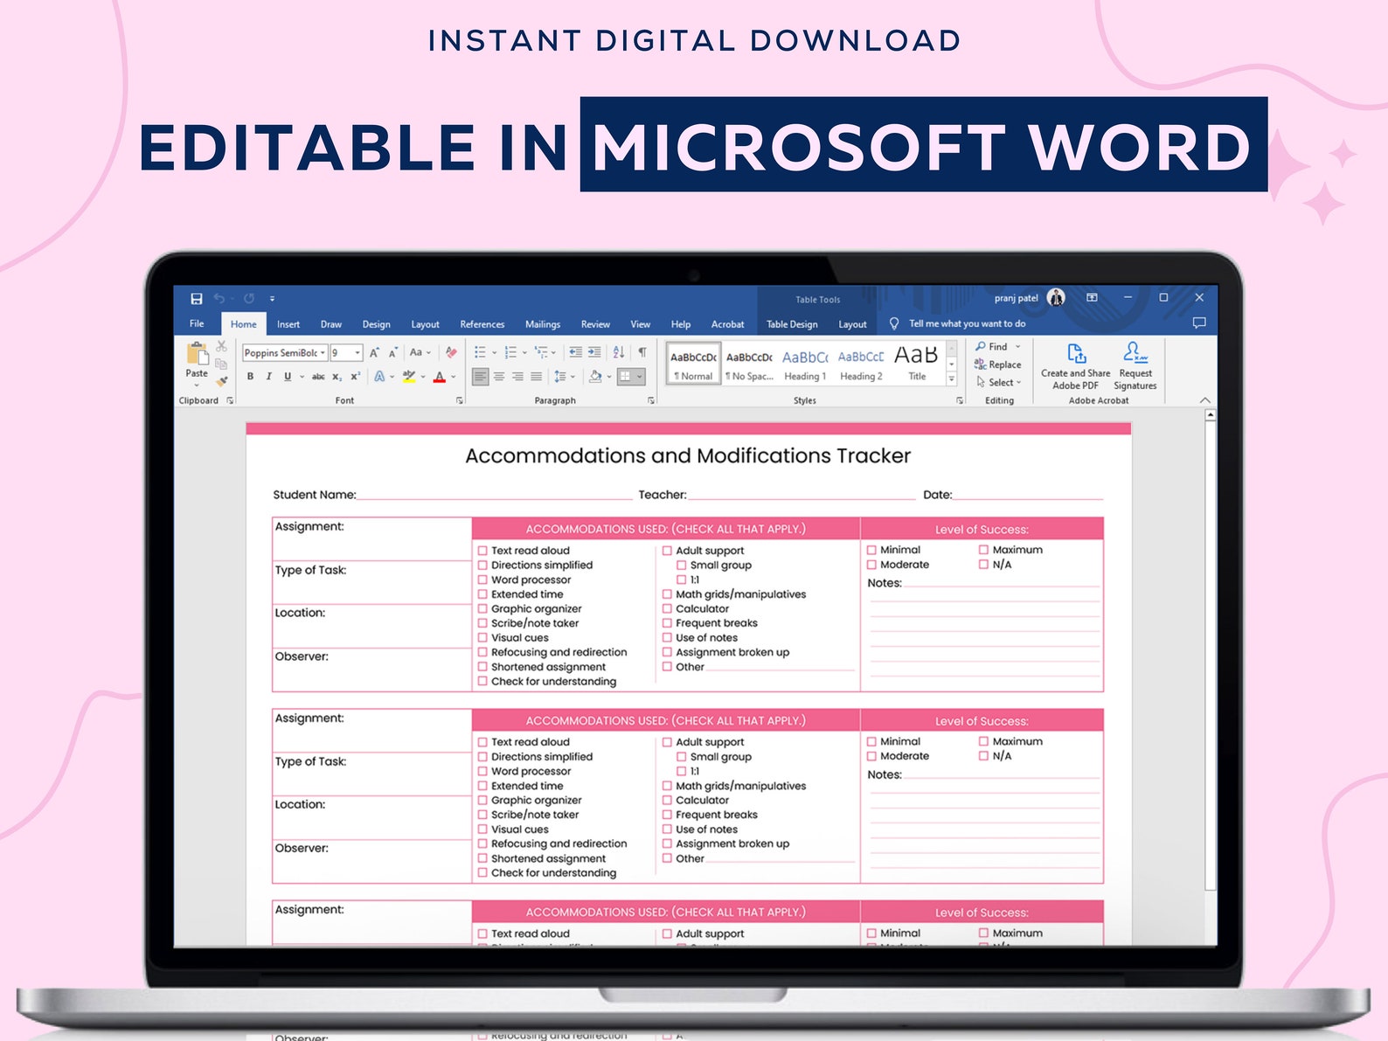
Task: Check Text read aloud in the first assignment block
Action: point(482,551)
